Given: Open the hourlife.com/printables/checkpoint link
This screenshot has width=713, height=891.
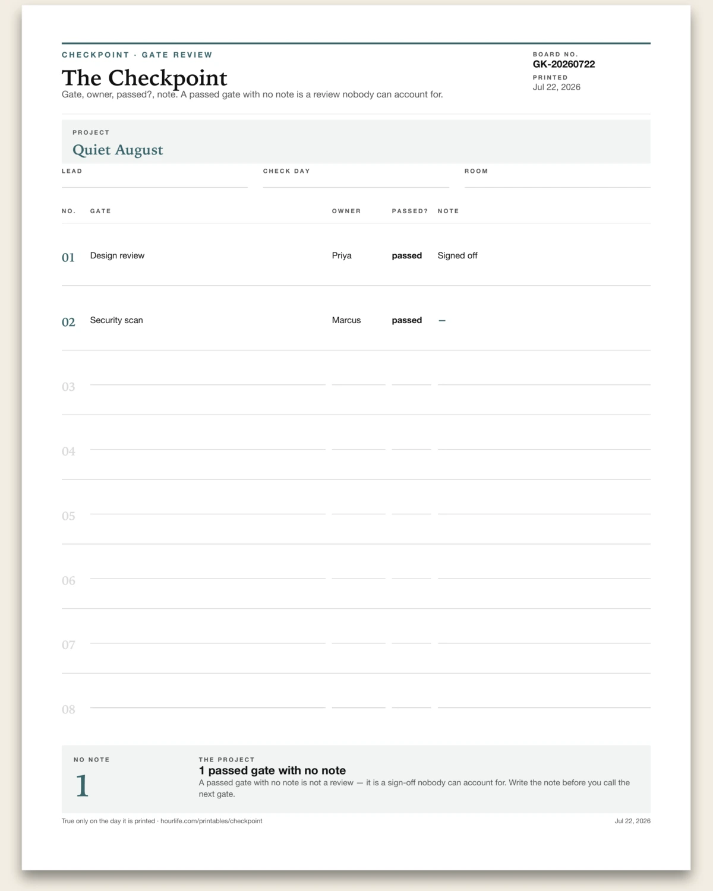Looking at the screenshot, I should pos(212,821).
